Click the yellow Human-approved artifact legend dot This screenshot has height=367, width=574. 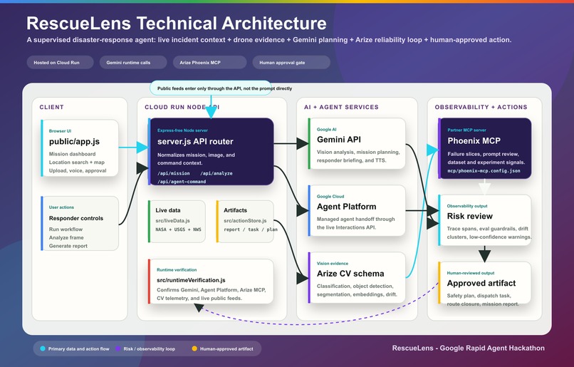194,348
